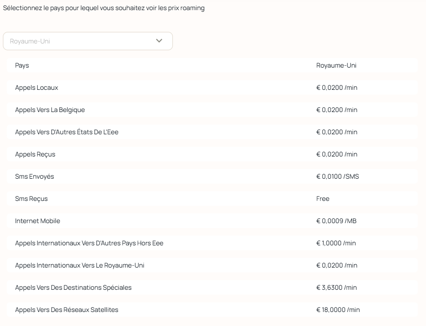
Task: Select the 'Appels Locaux' row label
Action: pyautogui.click(x=37, y=88)
